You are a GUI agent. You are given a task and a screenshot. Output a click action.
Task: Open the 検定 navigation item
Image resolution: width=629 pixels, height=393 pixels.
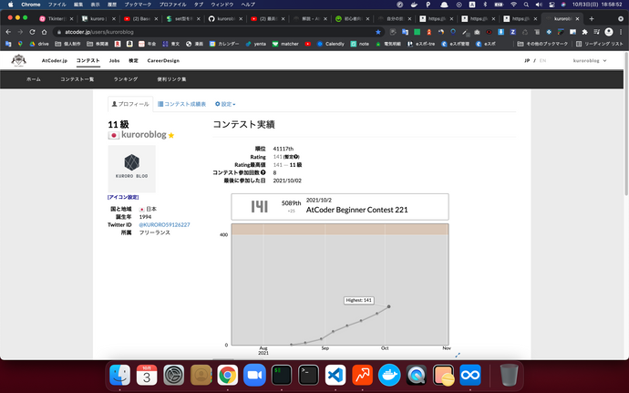pyautogui.click(x=133, y=60)
